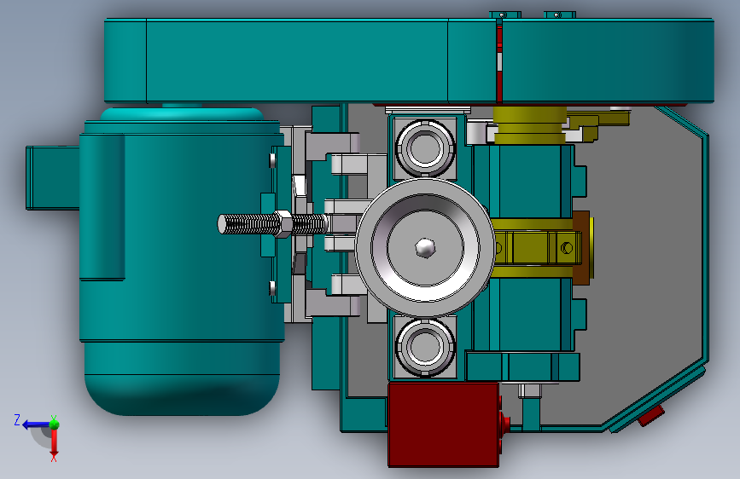Screen dimensions: 740x479
Task: Select the dark red control box part
Action: [443, 424]
